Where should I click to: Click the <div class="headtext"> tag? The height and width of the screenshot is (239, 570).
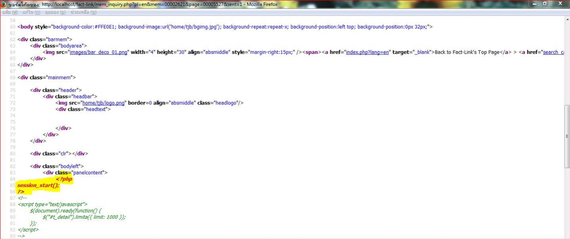[83, 109]
